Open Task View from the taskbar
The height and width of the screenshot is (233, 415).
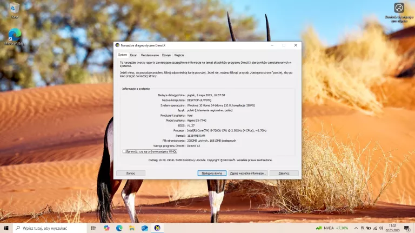[93, 228]
